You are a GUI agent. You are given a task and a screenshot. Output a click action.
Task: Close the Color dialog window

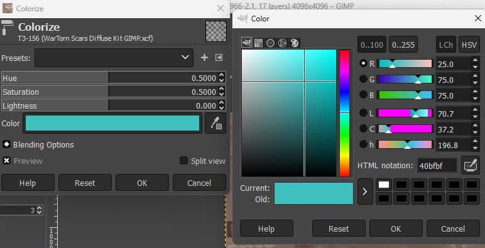477,19
